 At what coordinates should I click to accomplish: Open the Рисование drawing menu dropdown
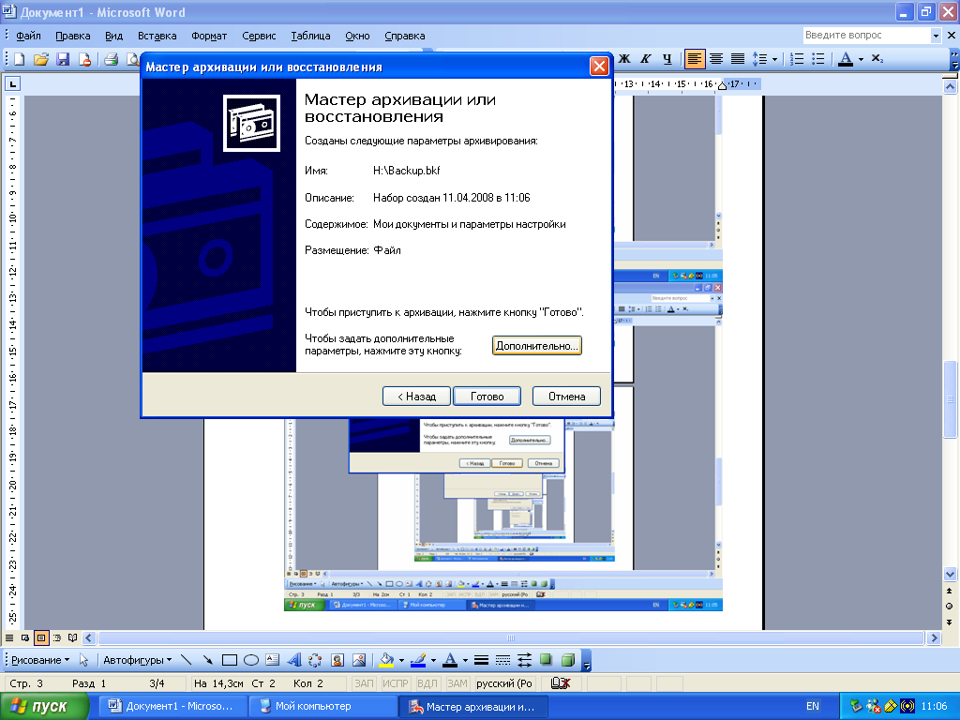(x=40, y=660)
